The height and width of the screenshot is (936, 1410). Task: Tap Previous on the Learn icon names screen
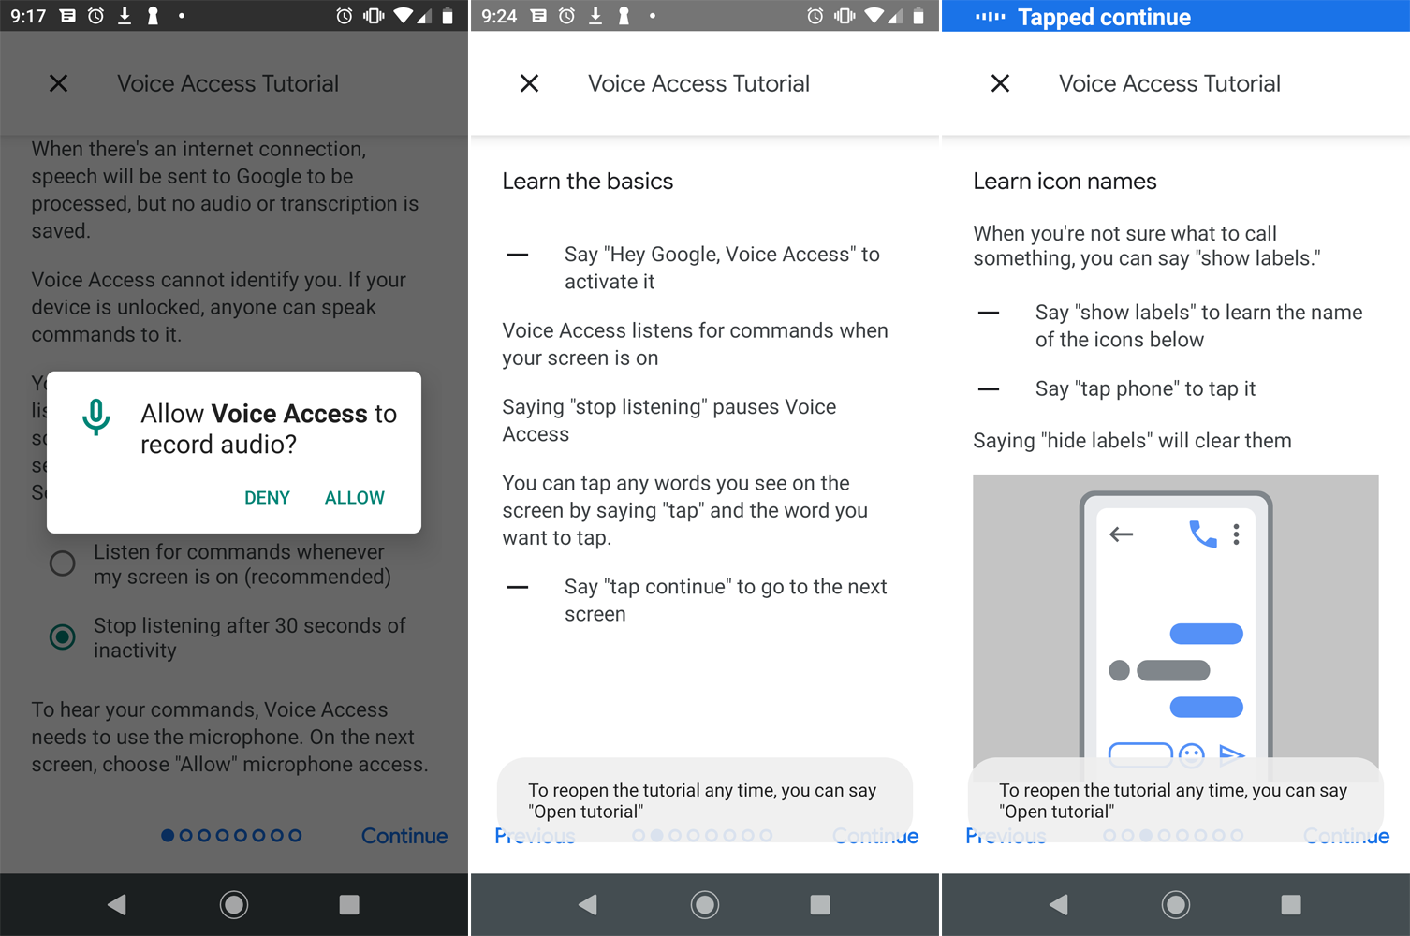pyautogui.click(x=1006, y=836)
